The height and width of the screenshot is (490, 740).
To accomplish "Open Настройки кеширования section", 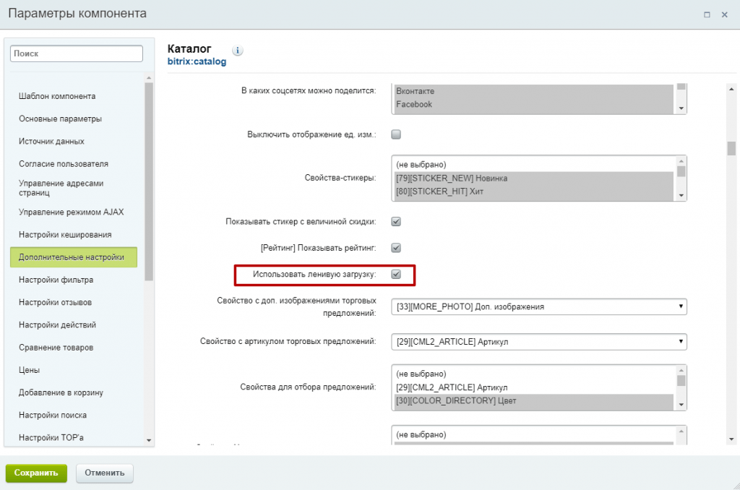I will coord(65,235).
